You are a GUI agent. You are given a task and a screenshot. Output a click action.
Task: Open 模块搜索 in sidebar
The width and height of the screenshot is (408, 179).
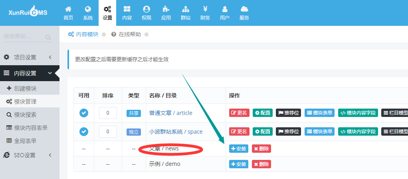coord(30,115)
